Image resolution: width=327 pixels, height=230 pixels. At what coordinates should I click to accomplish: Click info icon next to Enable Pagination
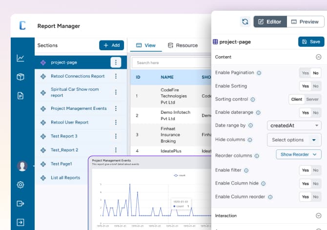(x=259, y=73)
